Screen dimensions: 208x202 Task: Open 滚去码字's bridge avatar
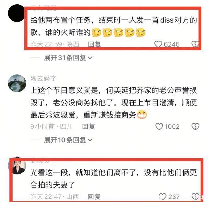point(17,83)
